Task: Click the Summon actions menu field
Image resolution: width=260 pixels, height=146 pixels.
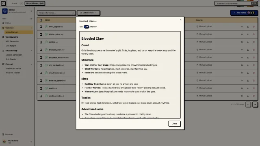Action: tap(236, 3)
